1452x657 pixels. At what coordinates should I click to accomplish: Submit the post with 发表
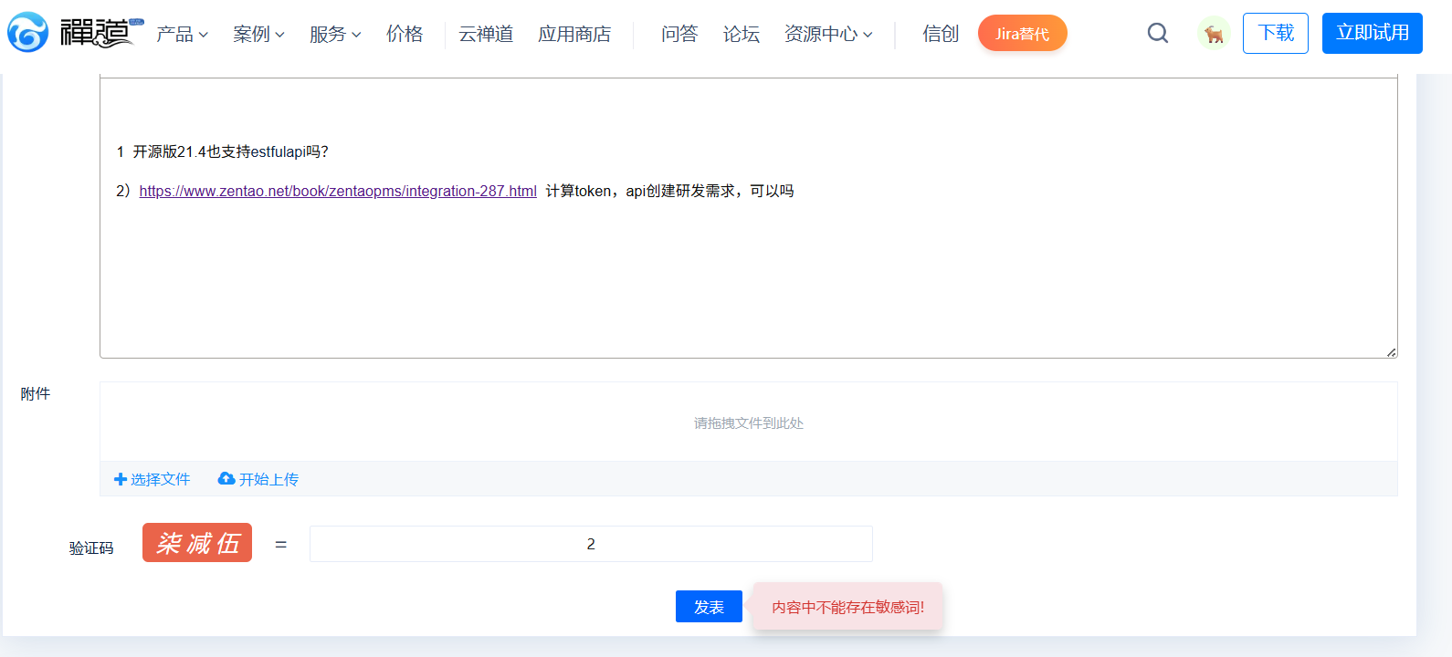709,607
